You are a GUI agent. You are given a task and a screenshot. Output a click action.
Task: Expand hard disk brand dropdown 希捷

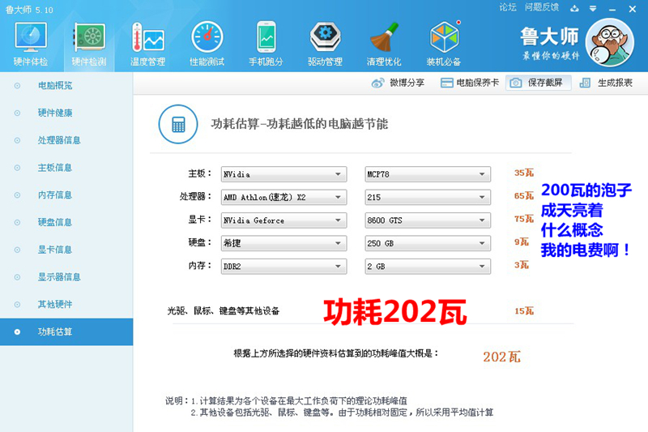pos(284,243)
